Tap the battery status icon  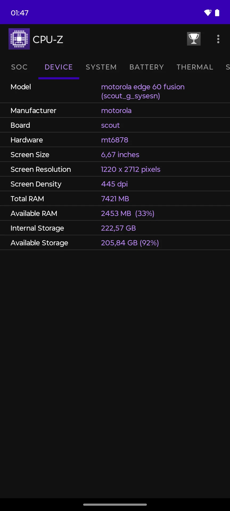point(217,13)
